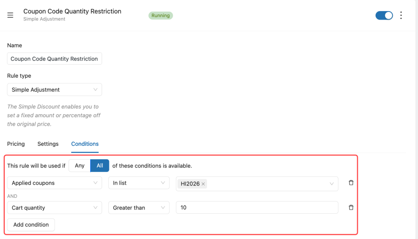Image resolution: width=418 pixels, height=239 pixels.
Task: Click inside the Name text field
Action: pos(54,58)
